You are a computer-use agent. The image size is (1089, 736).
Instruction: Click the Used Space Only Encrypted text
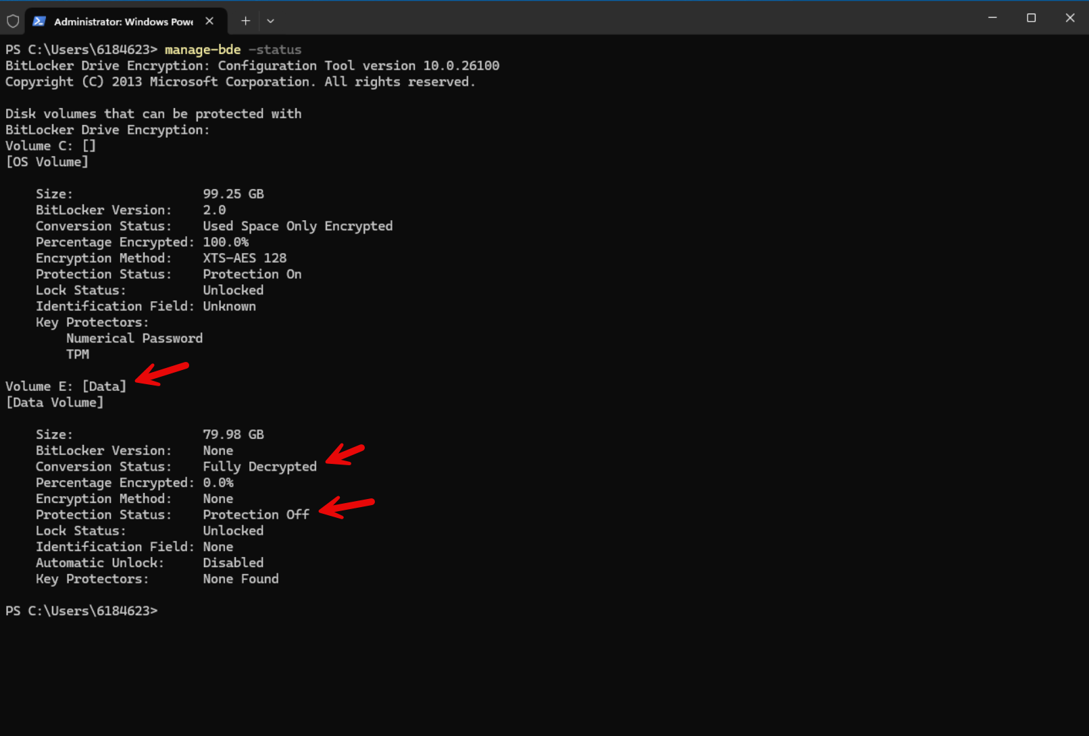pyautogui.click(x=298, y=226)
